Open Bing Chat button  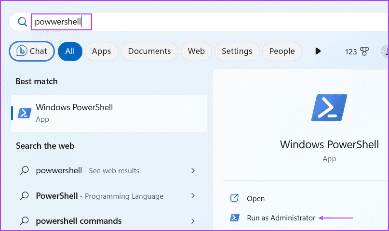(x=32, y=51)
